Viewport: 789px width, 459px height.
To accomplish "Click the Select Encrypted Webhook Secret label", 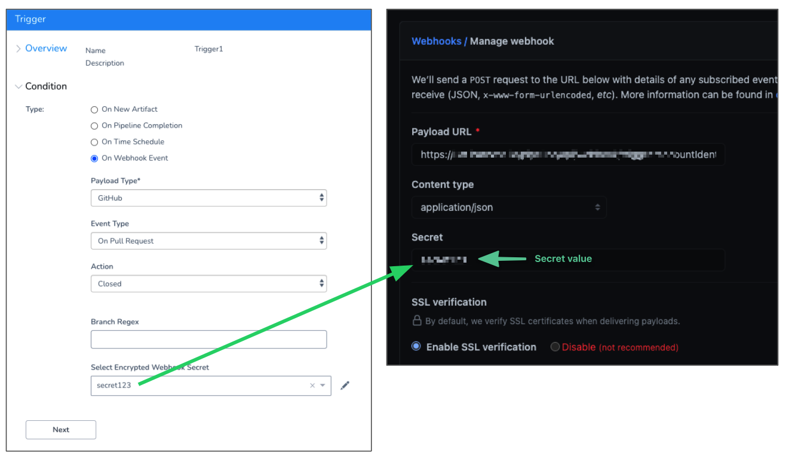I will (x=150, y=368).
